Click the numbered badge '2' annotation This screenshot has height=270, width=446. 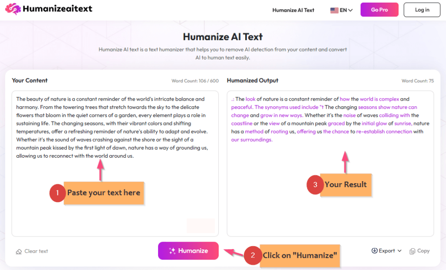(253, 256)
